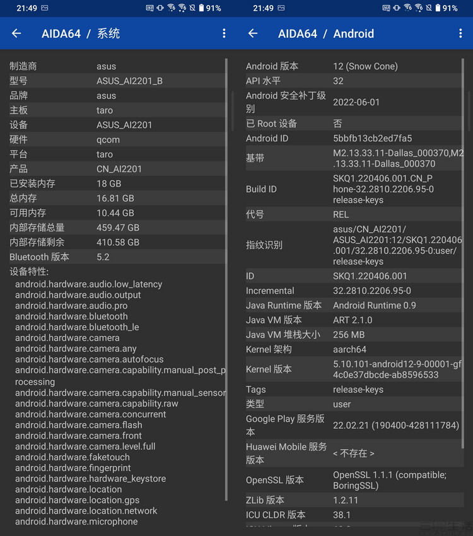
Task: Select product value CN_AI2201
Action: [x=119, y=169]
